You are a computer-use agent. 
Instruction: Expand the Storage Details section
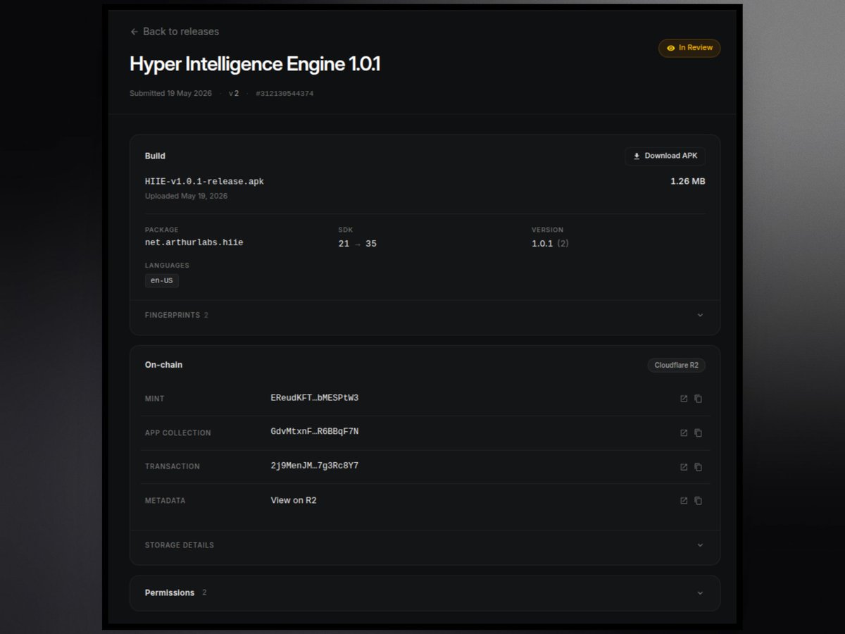tap(425, 545)
